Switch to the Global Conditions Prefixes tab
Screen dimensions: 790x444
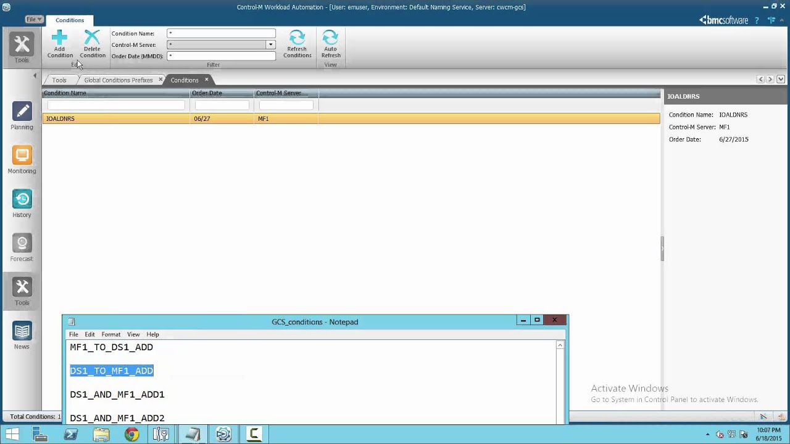pos(118,80)
